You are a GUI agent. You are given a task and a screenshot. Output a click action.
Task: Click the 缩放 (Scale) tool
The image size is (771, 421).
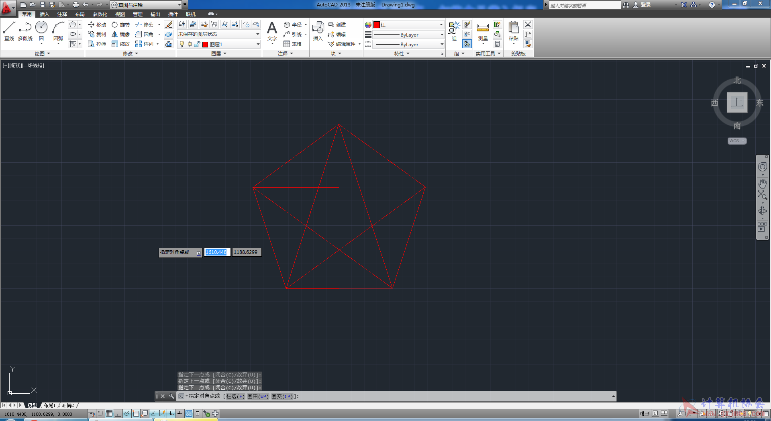pos(121,44)
